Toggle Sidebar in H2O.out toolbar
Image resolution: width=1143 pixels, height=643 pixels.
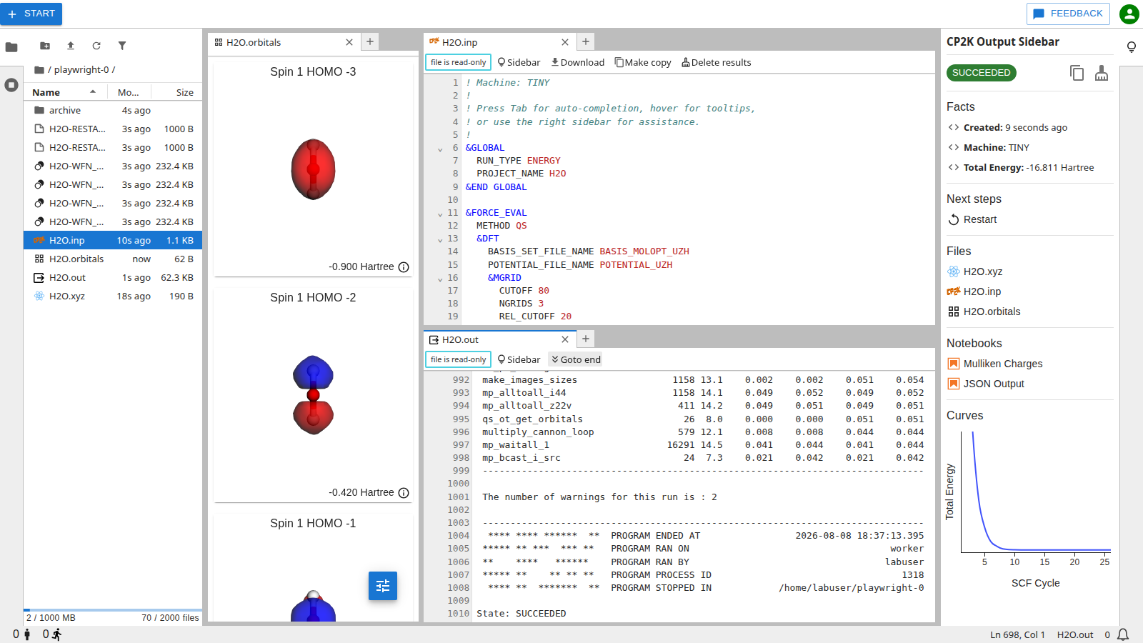519,359
